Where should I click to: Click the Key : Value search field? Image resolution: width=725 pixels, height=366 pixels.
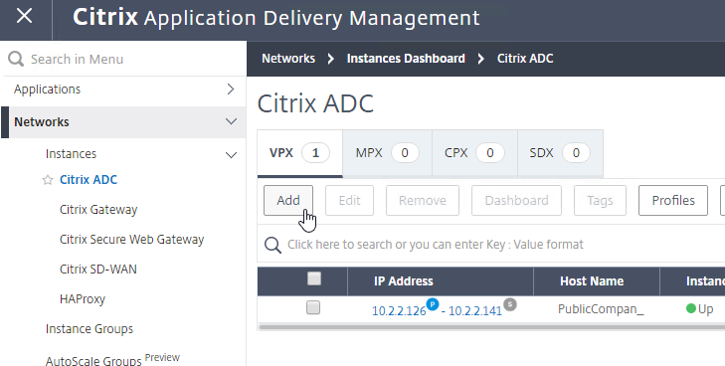pos(491,245)
